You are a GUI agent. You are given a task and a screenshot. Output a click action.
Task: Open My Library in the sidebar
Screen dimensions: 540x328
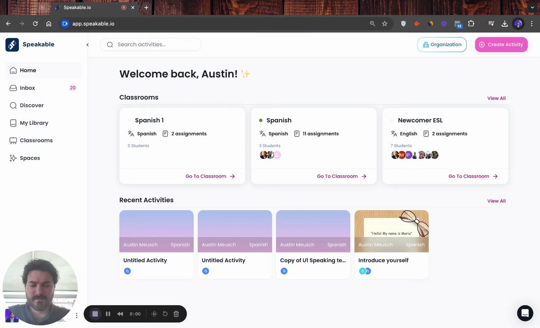coord(44,123)
